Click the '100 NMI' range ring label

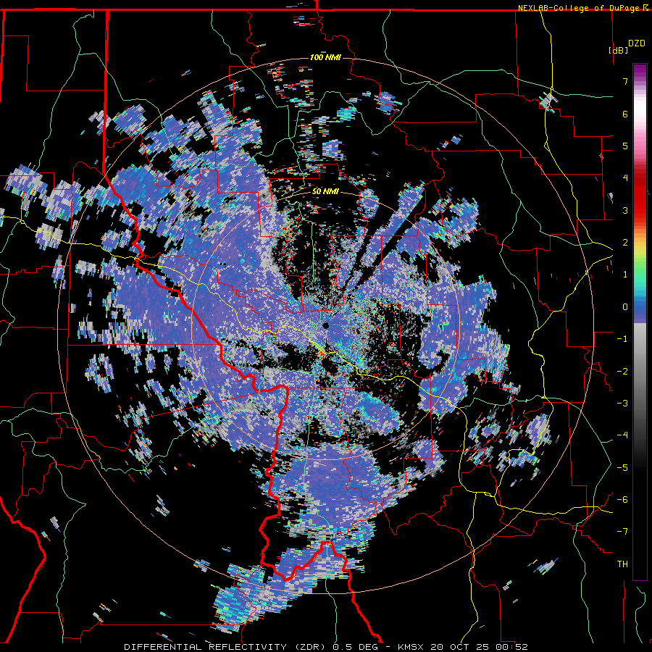pos(325,57)
